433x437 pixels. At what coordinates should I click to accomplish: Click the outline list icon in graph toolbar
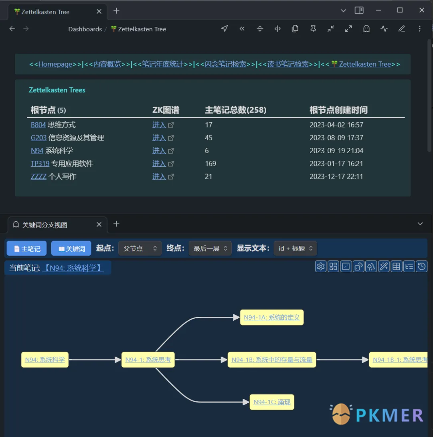click(409, 266)
